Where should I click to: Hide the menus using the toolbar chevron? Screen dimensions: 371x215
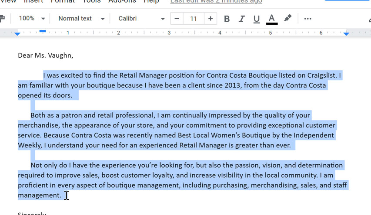(368, 19)
